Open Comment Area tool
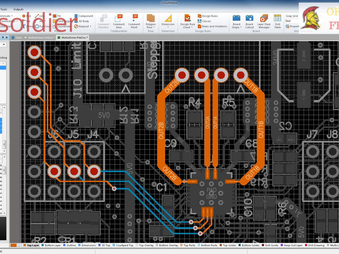 click(x=119, y=22)
